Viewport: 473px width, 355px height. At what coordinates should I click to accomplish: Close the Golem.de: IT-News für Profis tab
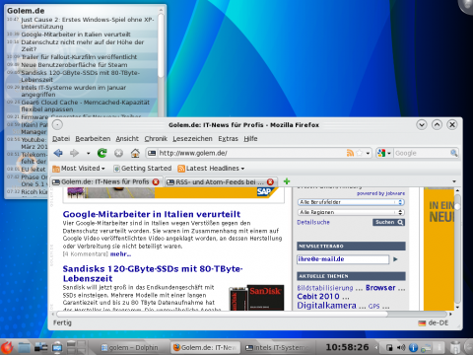[x=156, y=181]
